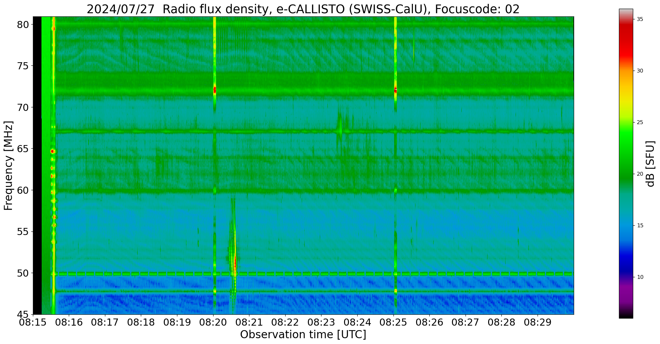Click the 08:17 time tick label

point(105,322)
